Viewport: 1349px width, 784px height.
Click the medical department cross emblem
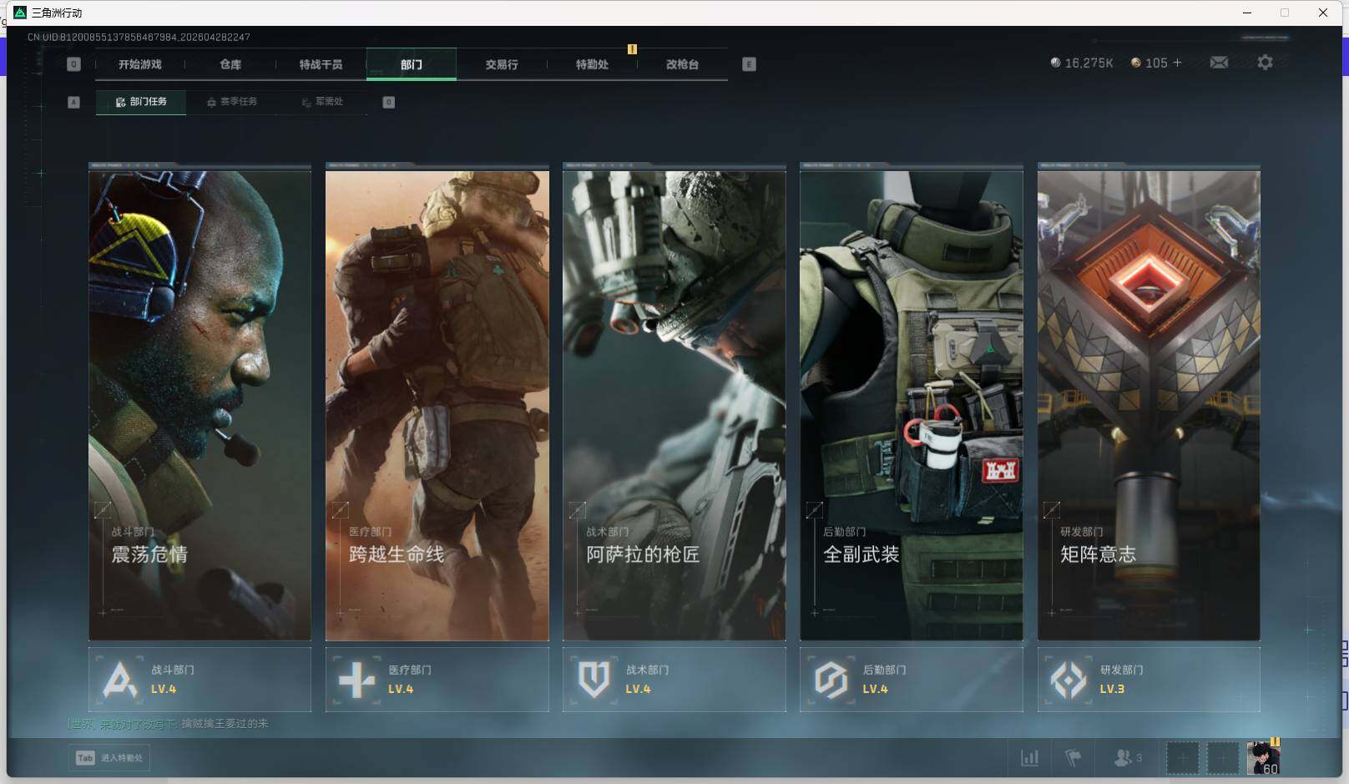click(357, 680)
